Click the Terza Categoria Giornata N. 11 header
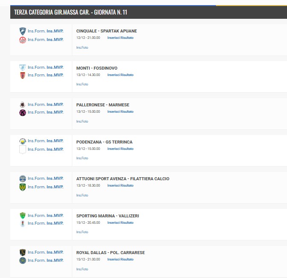Viewport: 287px width, 278px height. tap(71, 12)
